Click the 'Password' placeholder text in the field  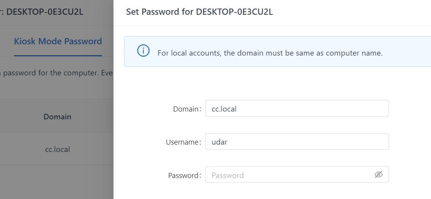pos(228,175)
